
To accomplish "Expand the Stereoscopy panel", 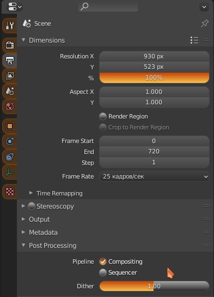I will coord(23,206).
